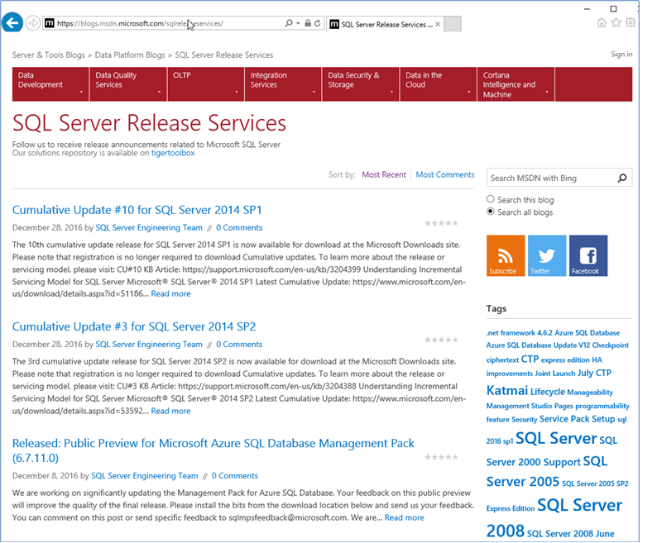Open the Azure SQL Database Management Pack post
Image resolution: width=662 pixels, height=543 pixels.
(x=213, y=450)
